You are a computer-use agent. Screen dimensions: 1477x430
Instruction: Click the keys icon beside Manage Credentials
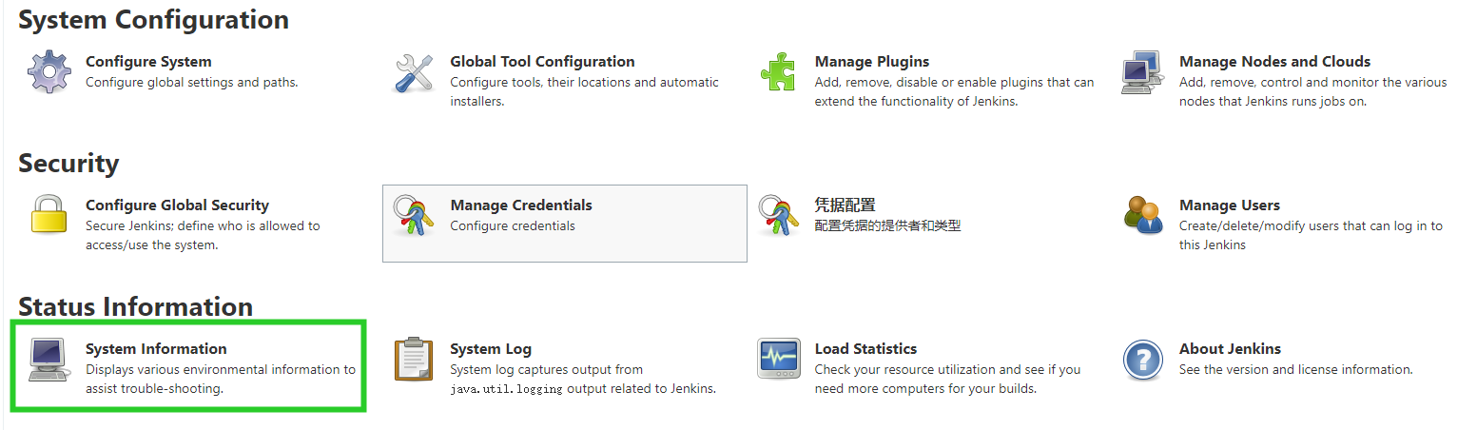coord(414,216)
